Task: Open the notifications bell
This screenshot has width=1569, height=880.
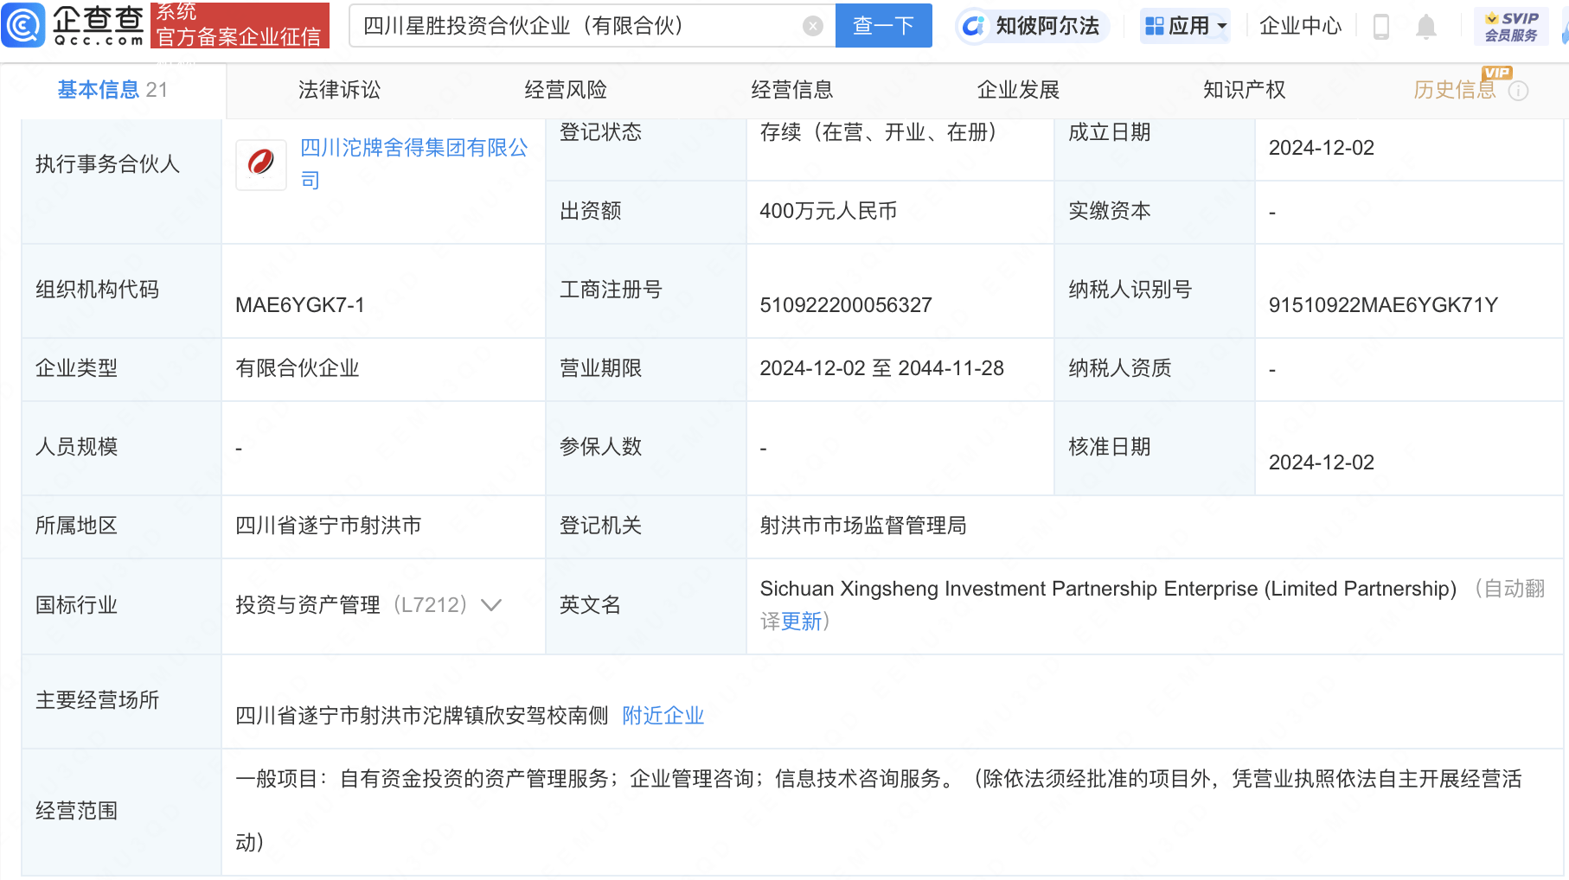Action: 1425,27
